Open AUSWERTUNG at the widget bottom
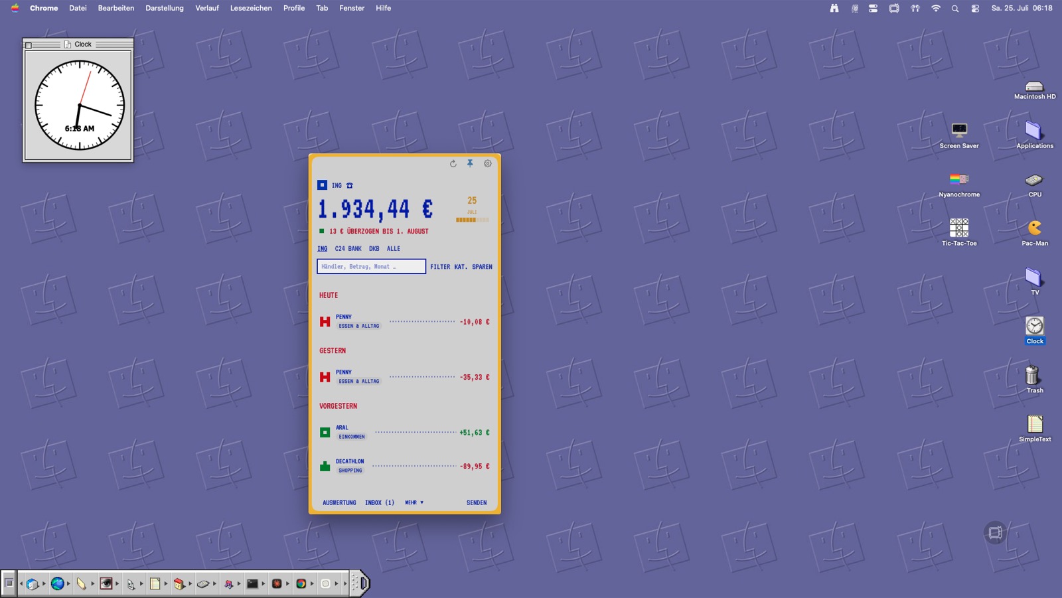The height and width of the screenshot is (598, 1062). click(x=339, y=503)
